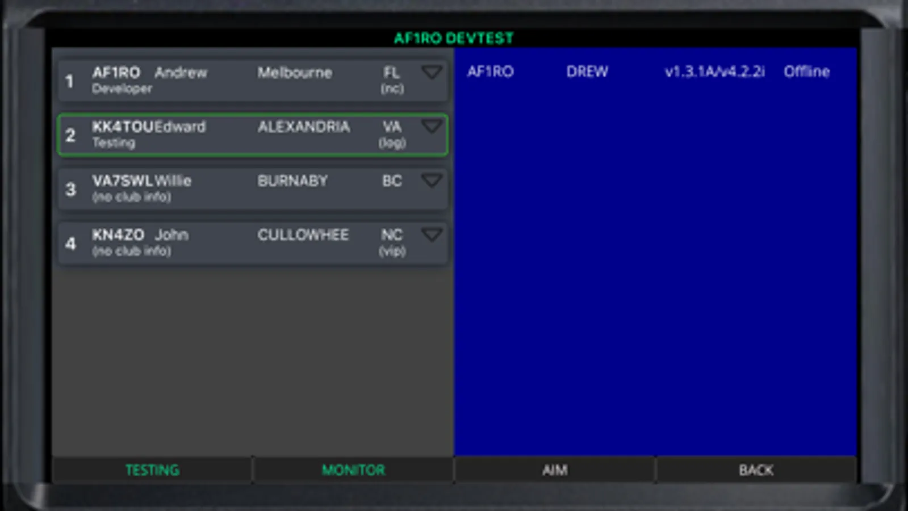Select row 2 KK4TOU Edward ALEXANDRIA
Image resolution: width=908 pixels, height=511 pixels.
pos(253,135)
